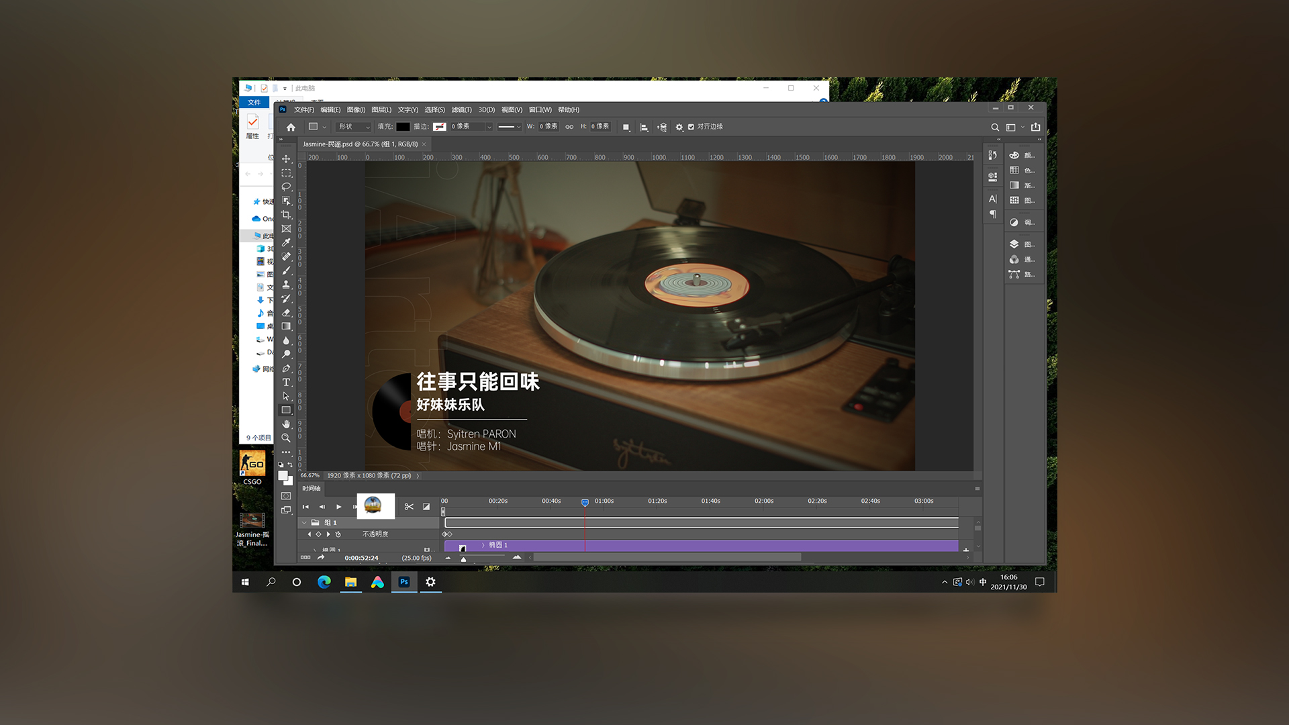Click the timeline zoom slider handle
1289x725 pixels.
[463, 559]
